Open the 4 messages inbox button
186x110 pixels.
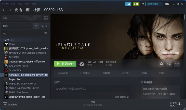(136, 4)
